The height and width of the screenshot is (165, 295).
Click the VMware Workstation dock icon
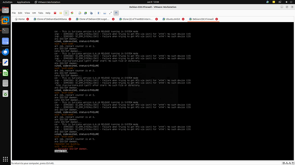pos(5,20)
